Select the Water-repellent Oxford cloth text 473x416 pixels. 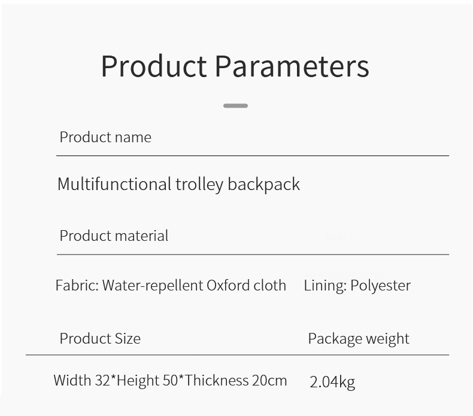[x=194, y=285]
